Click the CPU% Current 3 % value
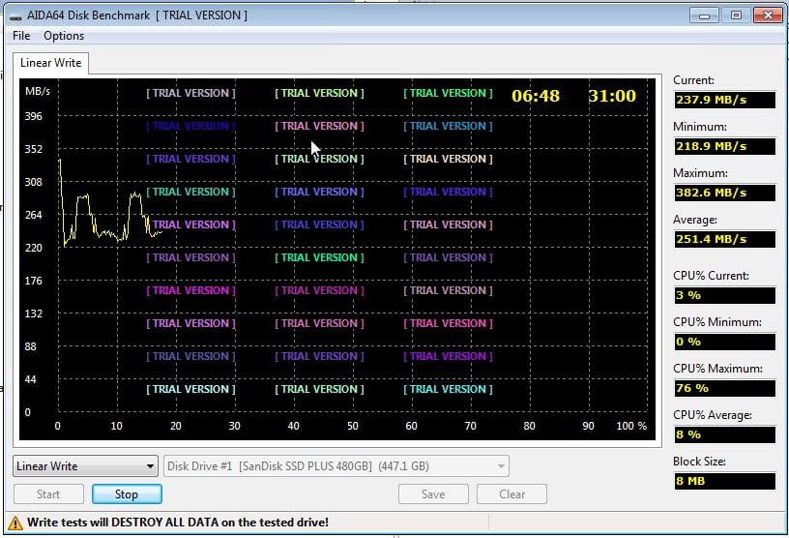This screenshot has height=538, width=789. pyautogui.click(x=724, y=296)
